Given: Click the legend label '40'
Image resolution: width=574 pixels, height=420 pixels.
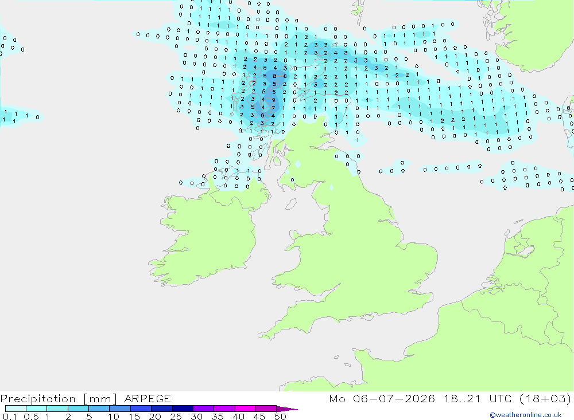Looking at the screenshot, I should pos(238,417).
